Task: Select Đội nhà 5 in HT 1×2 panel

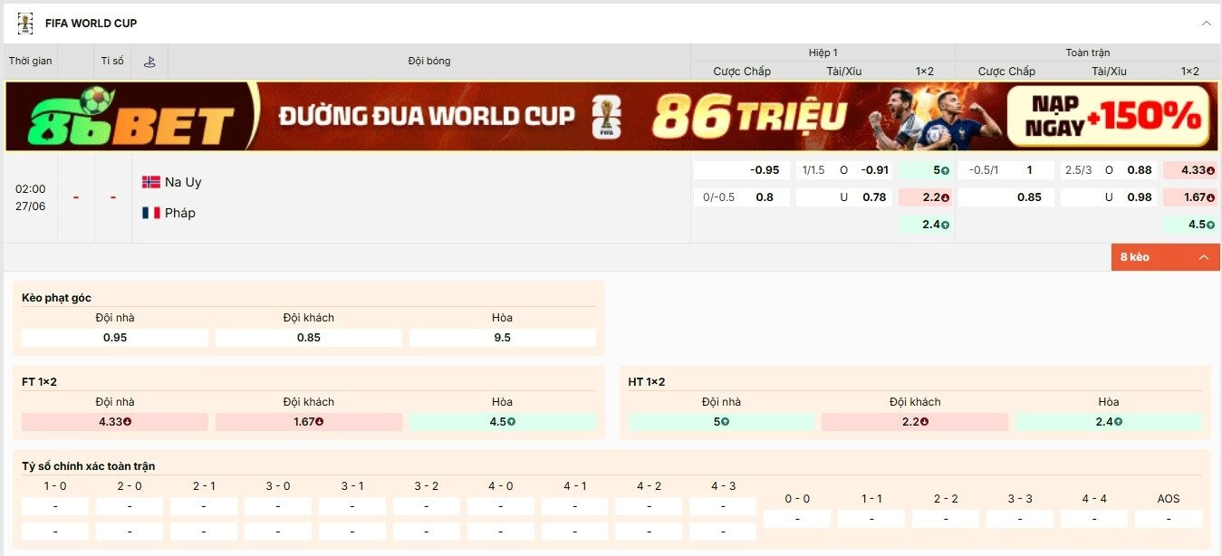Action: [721, 422]
